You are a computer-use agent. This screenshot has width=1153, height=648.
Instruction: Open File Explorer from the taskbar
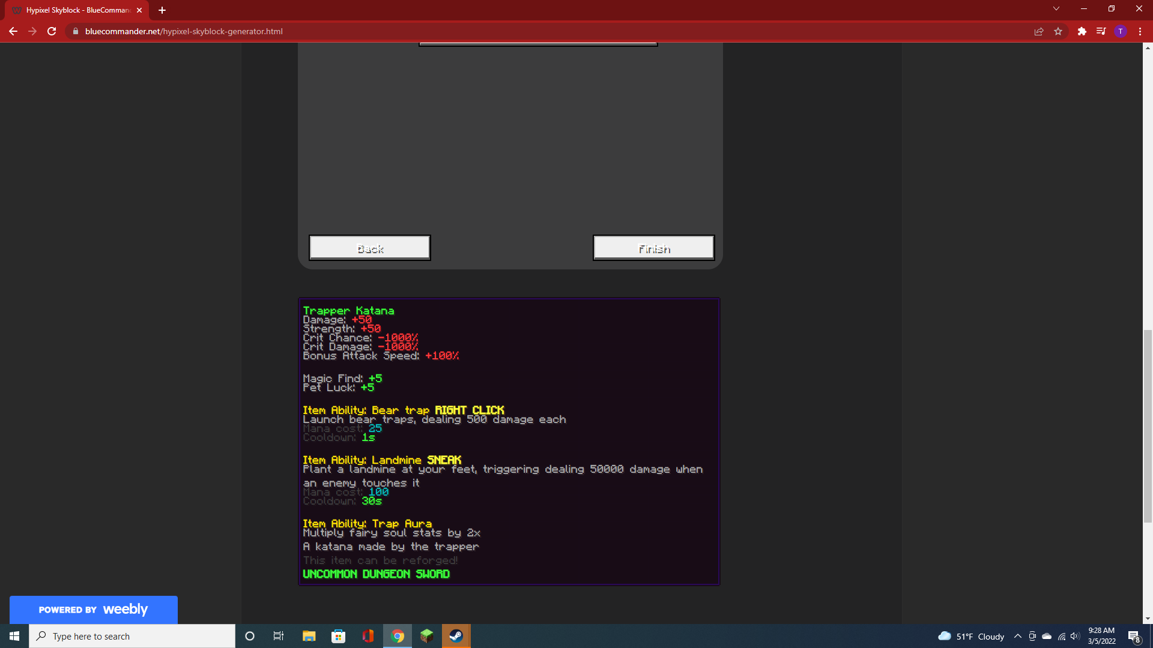tap(309, 636)
